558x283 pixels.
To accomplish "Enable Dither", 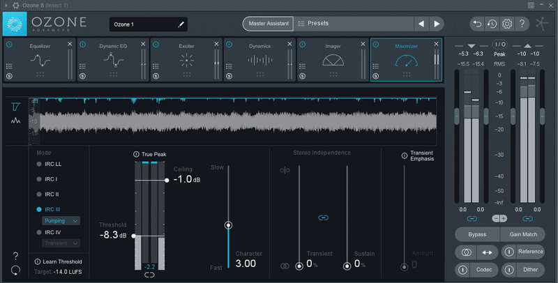I will (509, 270).
